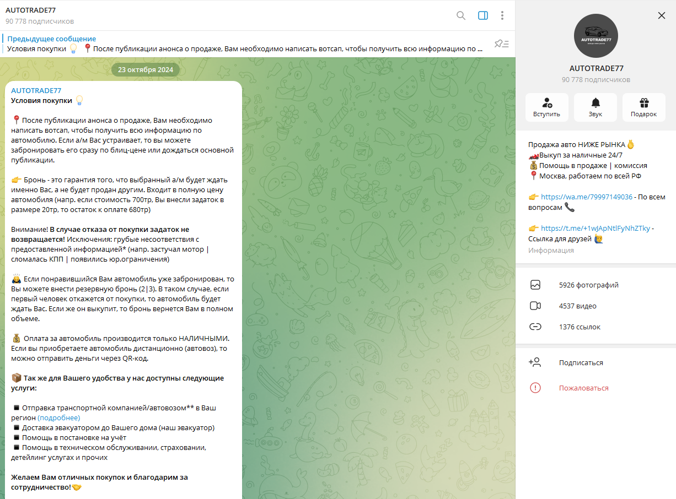
Task: Click AUTOTRADE77 sender name in message bubble
Action: tap(36, 90)
